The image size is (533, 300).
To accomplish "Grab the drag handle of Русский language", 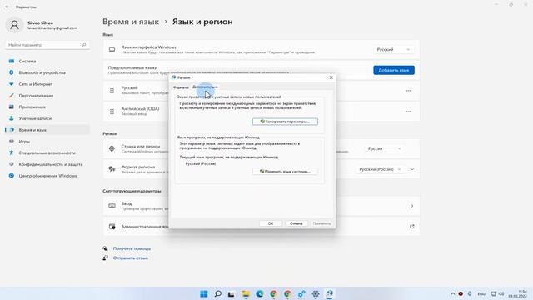I will click(112, 91).
